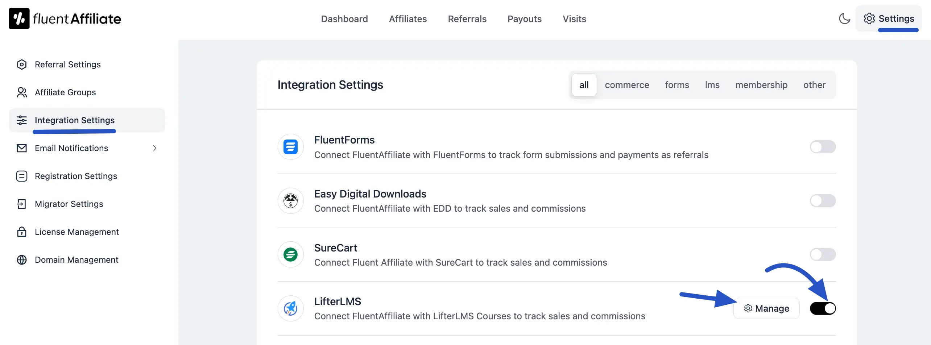The image size is (931, 345).
Task: Click the Domain Management globe icon
Action: pyautogui.click(x=22, y=259)
